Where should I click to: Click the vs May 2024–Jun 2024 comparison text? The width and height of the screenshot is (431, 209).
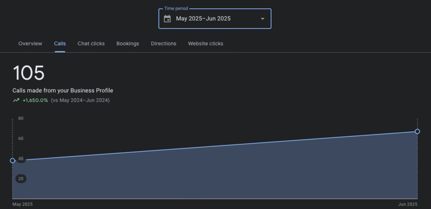80,100
